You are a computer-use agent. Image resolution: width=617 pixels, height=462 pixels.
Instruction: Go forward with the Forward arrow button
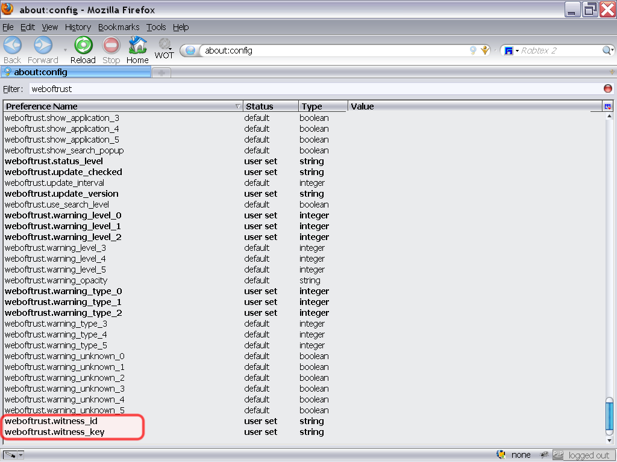pyautogui.click(x=43, y=46)
